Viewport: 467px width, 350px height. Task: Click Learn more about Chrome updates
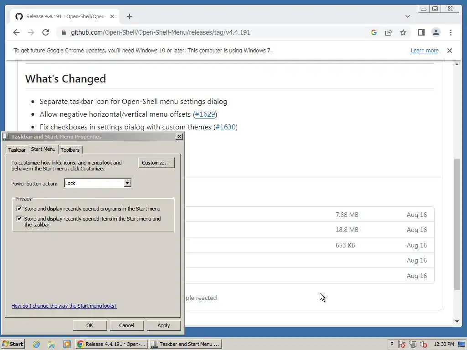(425, 51)
